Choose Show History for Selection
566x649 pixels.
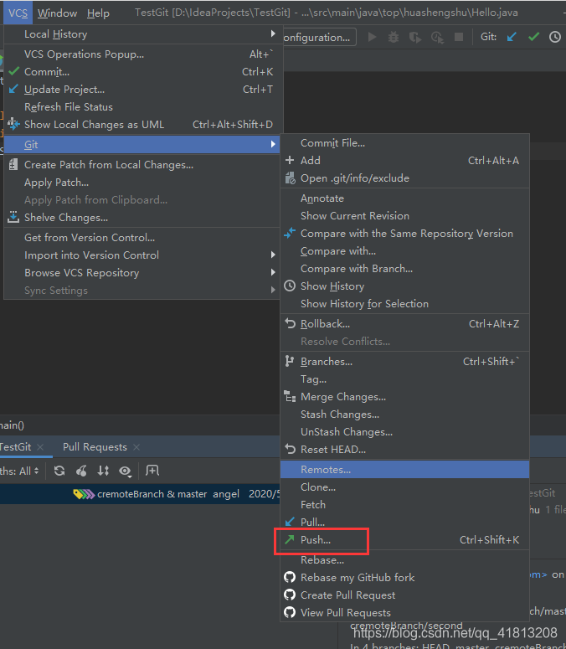pos(405,304)
